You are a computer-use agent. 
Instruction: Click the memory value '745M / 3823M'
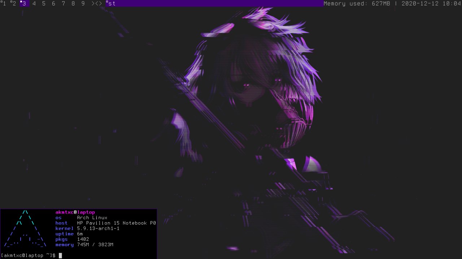(95, 245)
